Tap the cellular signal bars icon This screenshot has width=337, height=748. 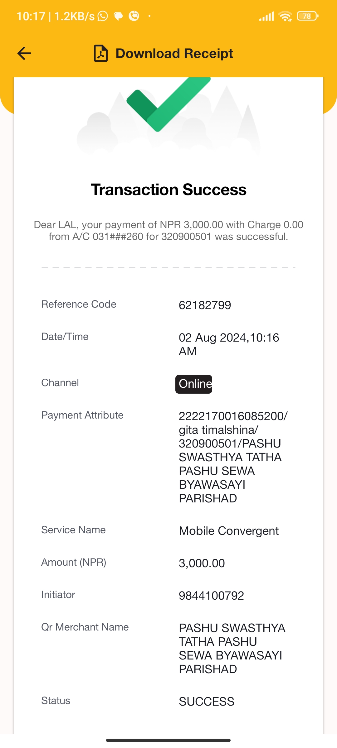coord(266,16)
